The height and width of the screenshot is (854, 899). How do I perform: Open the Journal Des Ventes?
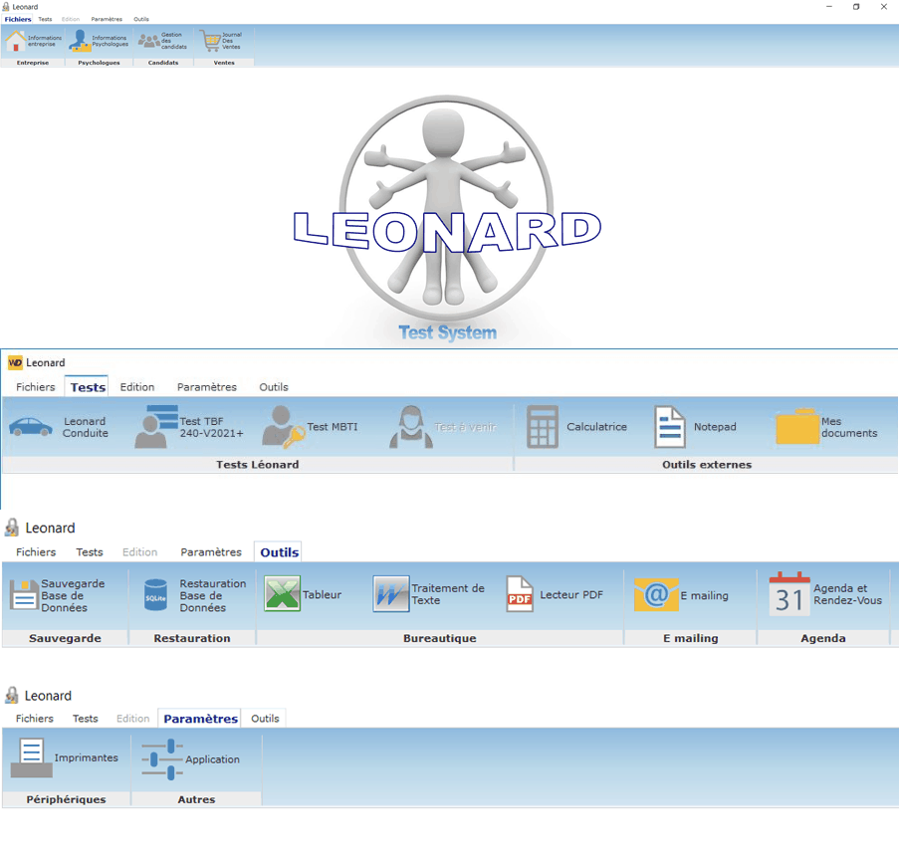[x=221, y=41]
